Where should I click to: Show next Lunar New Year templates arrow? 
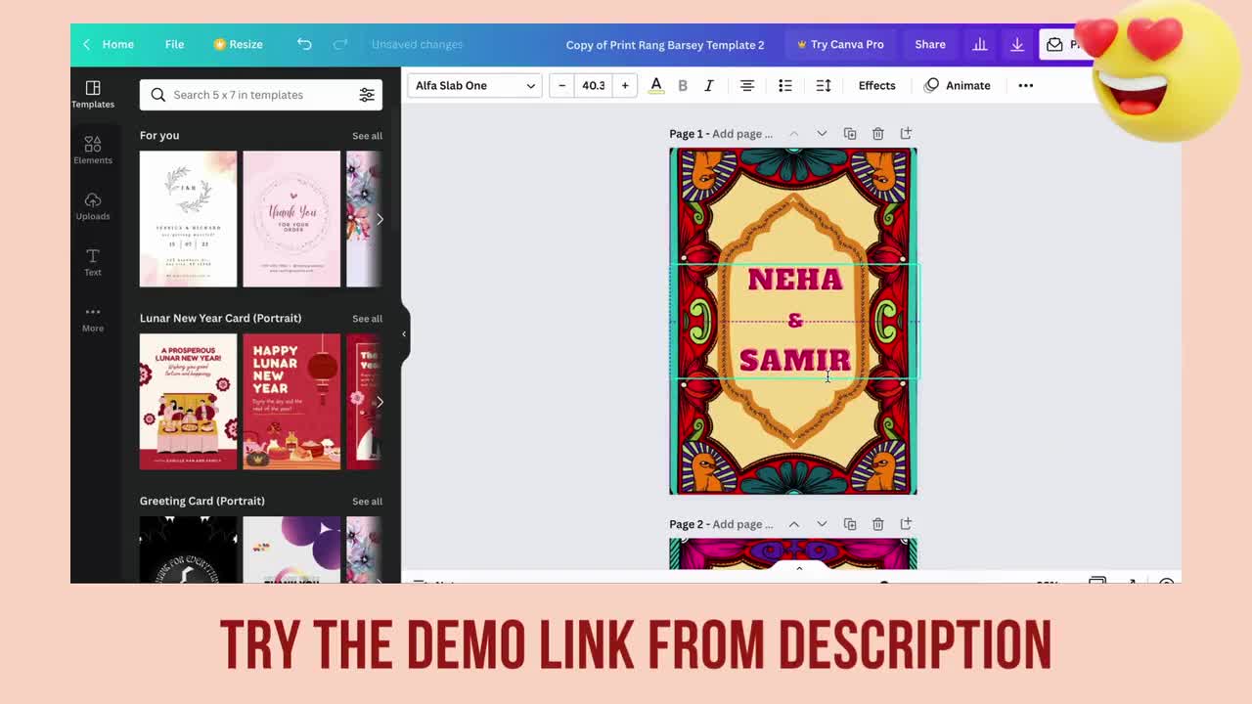coord(380,402)
